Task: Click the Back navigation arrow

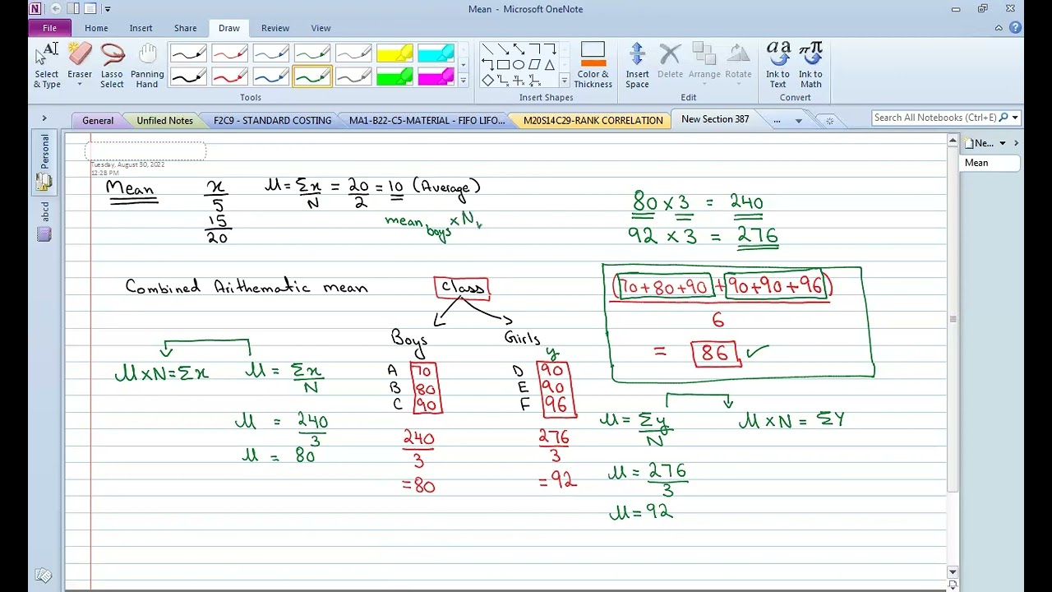Action: click(x=56, y=9)
